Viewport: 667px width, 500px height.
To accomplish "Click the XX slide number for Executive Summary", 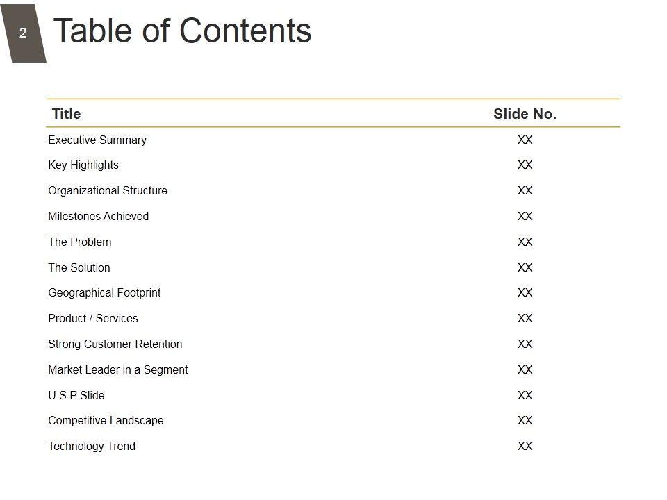I will click(525, 140).
